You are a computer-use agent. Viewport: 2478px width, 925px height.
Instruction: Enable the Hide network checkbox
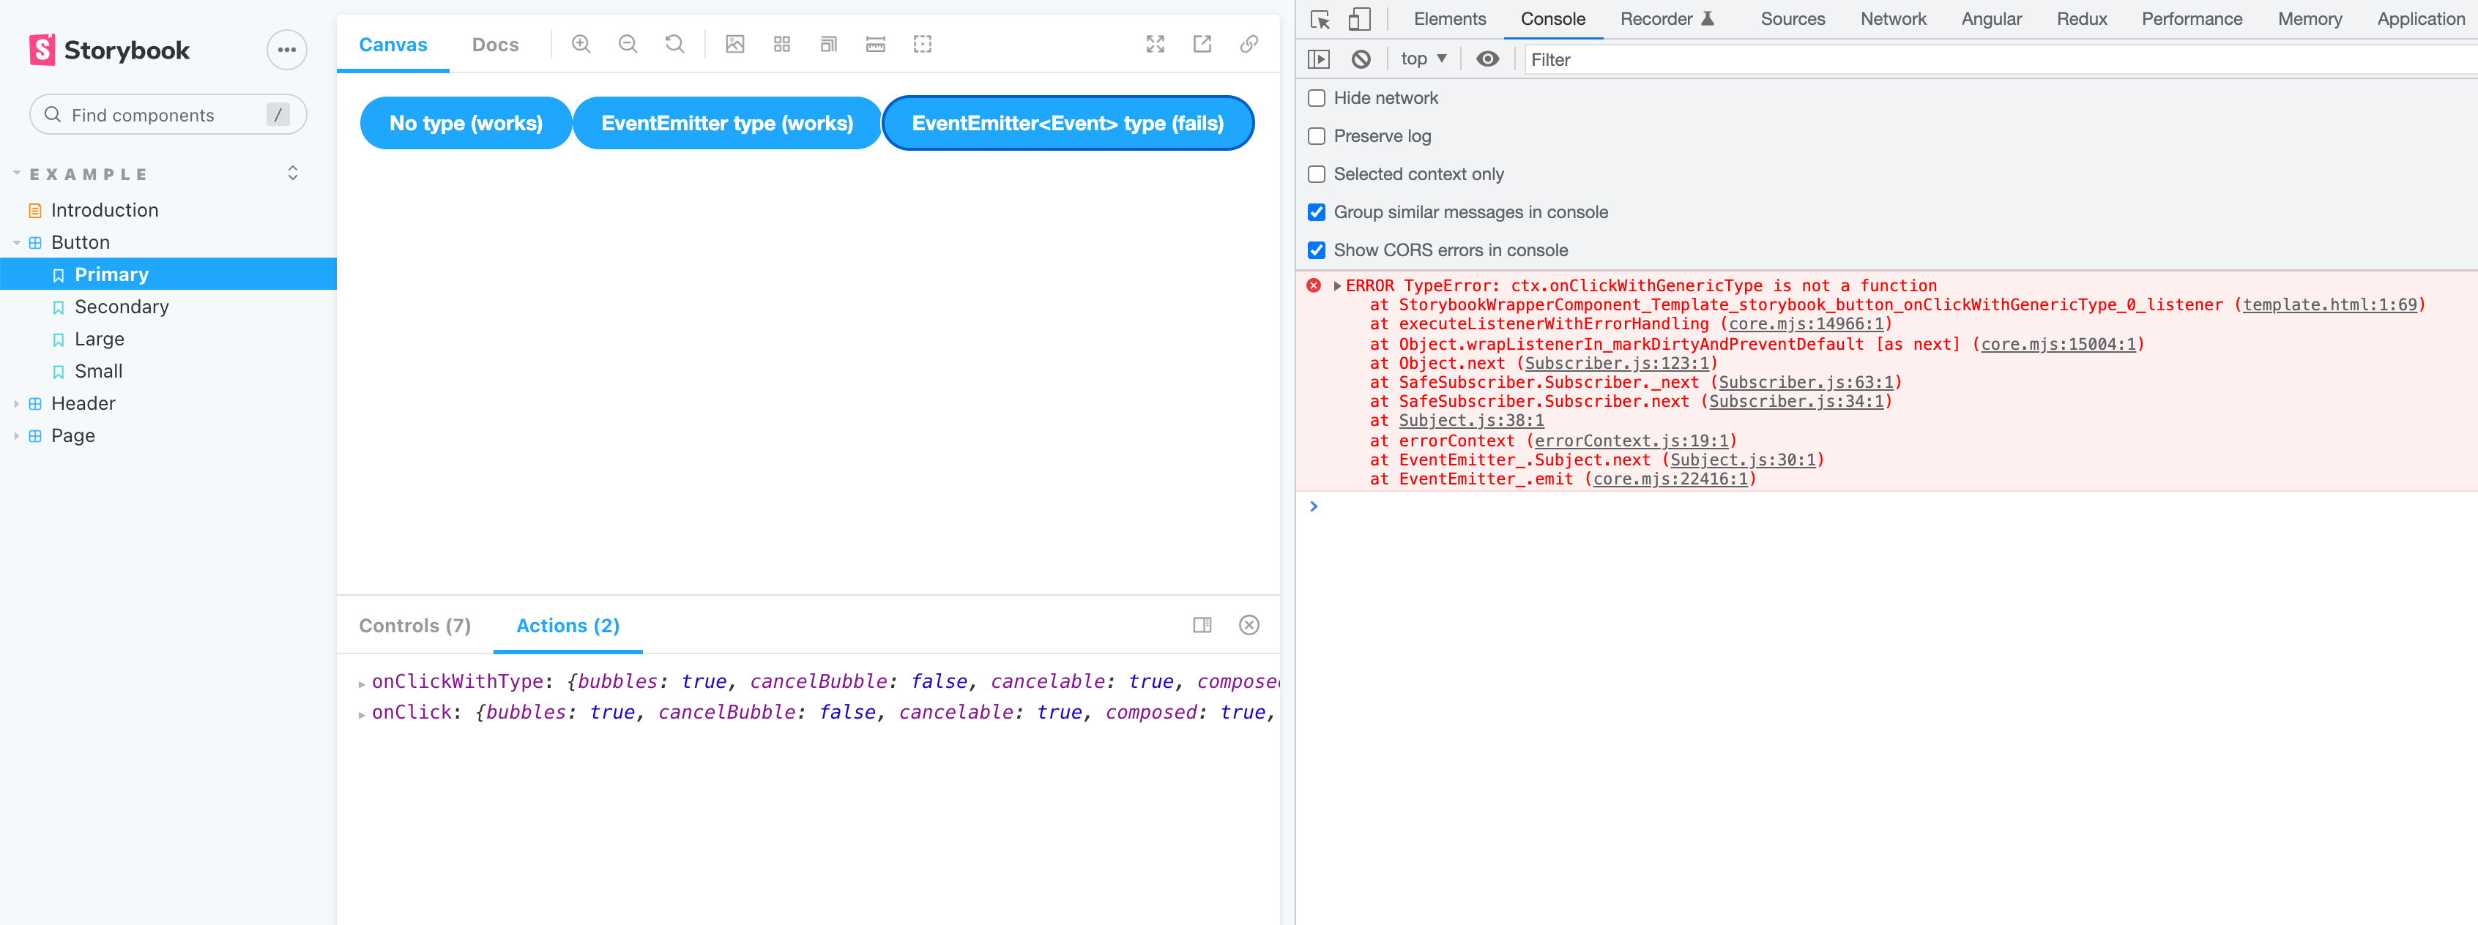point(1317,98)
